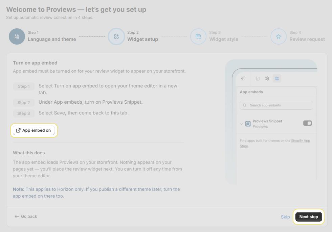The height and width of the screenshot is (232, 332).
Task: Click the exit icon in theme editor preview
Action: 243,78
